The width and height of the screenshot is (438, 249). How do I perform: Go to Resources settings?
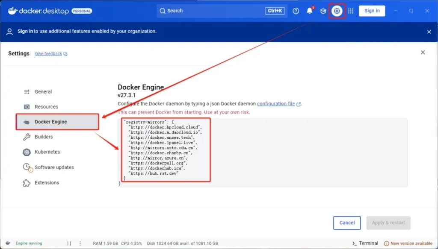[46, 107]
